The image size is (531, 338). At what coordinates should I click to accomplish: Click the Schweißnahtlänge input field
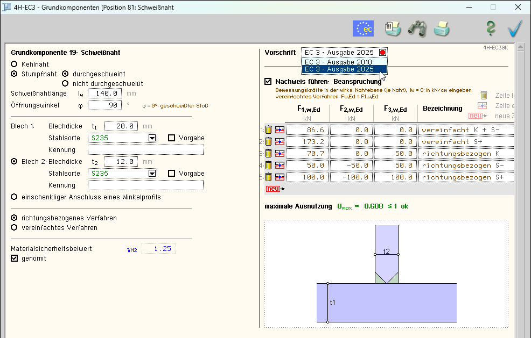(105, 94)
